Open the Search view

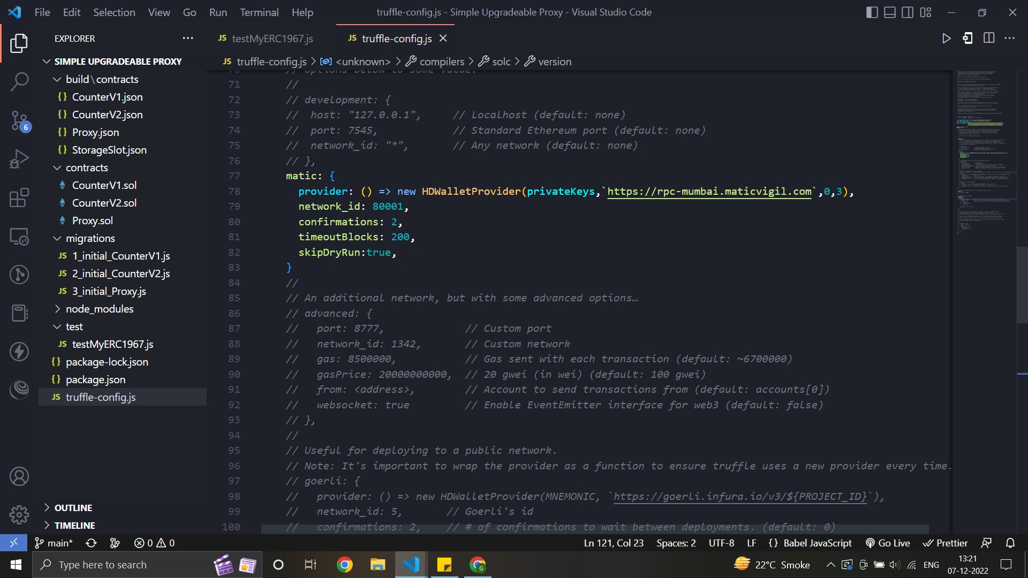[19, 81]
